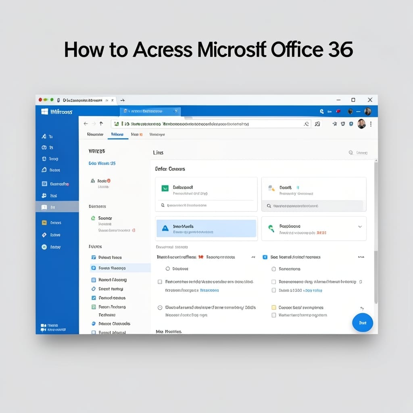Switch to the 'Roomier' tab

[x=95, y=134]
